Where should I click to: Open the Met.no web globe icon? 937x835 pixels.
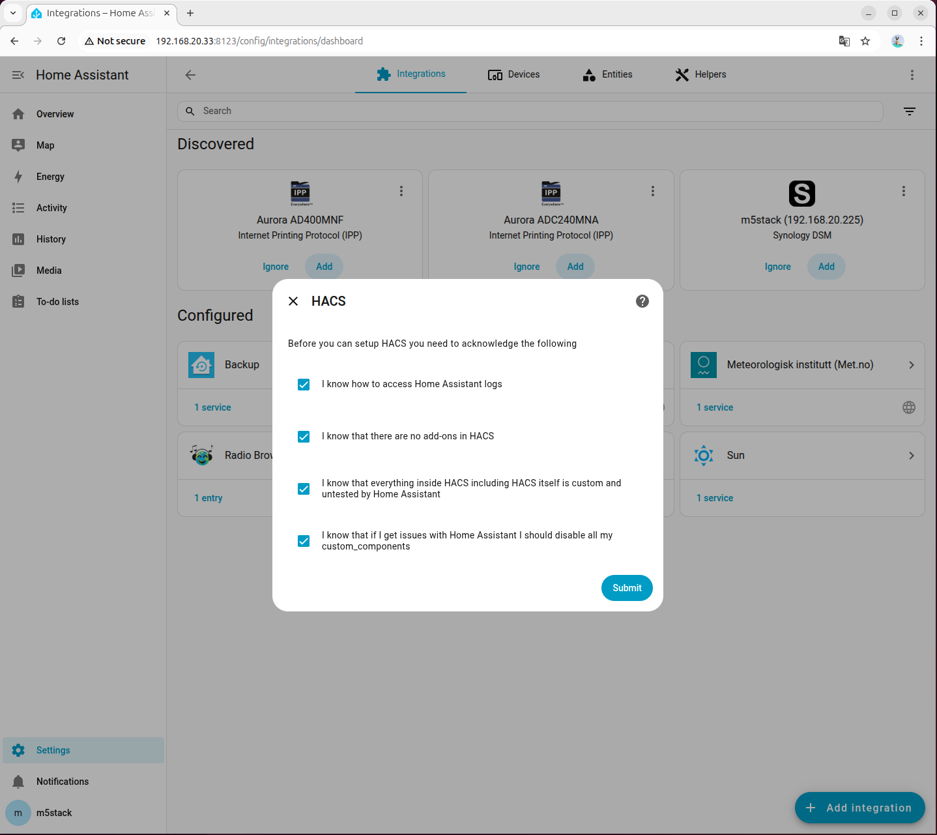[x=908, y=407]
